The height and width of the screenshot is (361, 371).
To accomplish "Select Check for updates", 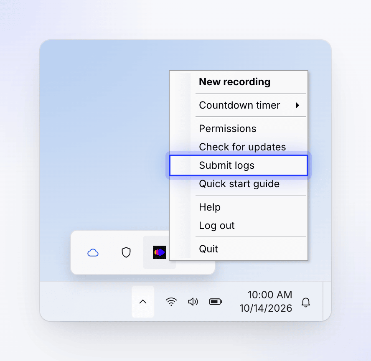I will (239, 147).
